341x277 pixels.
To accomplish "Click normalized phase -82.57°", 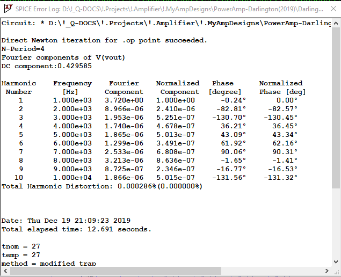I will 282,109.
